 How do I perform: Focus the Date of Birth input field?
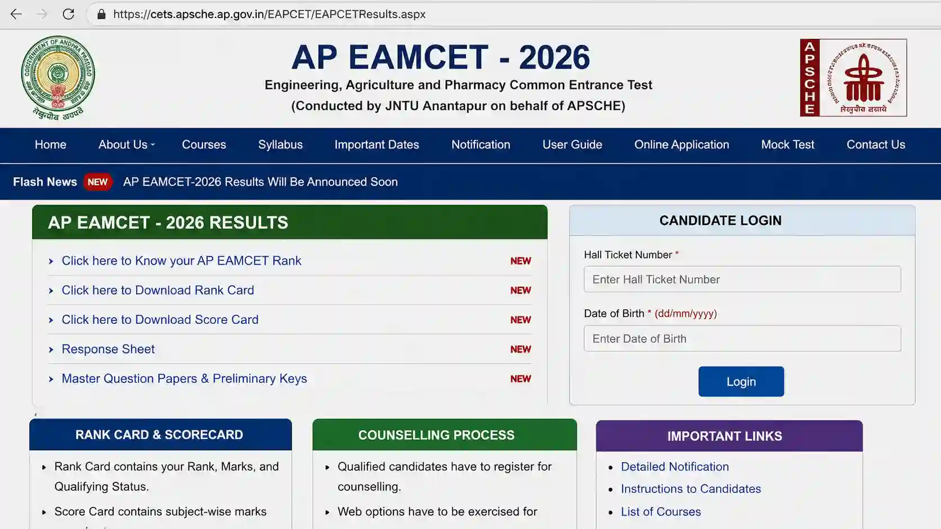(742, 339)
